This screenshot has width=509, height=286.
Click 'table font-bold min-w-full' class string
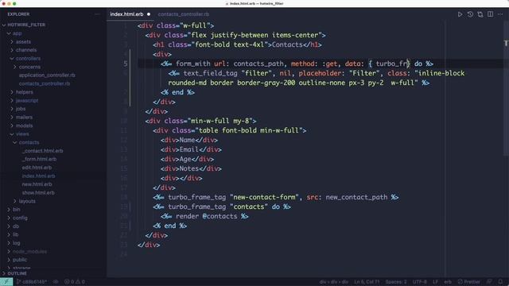(248, 130)
